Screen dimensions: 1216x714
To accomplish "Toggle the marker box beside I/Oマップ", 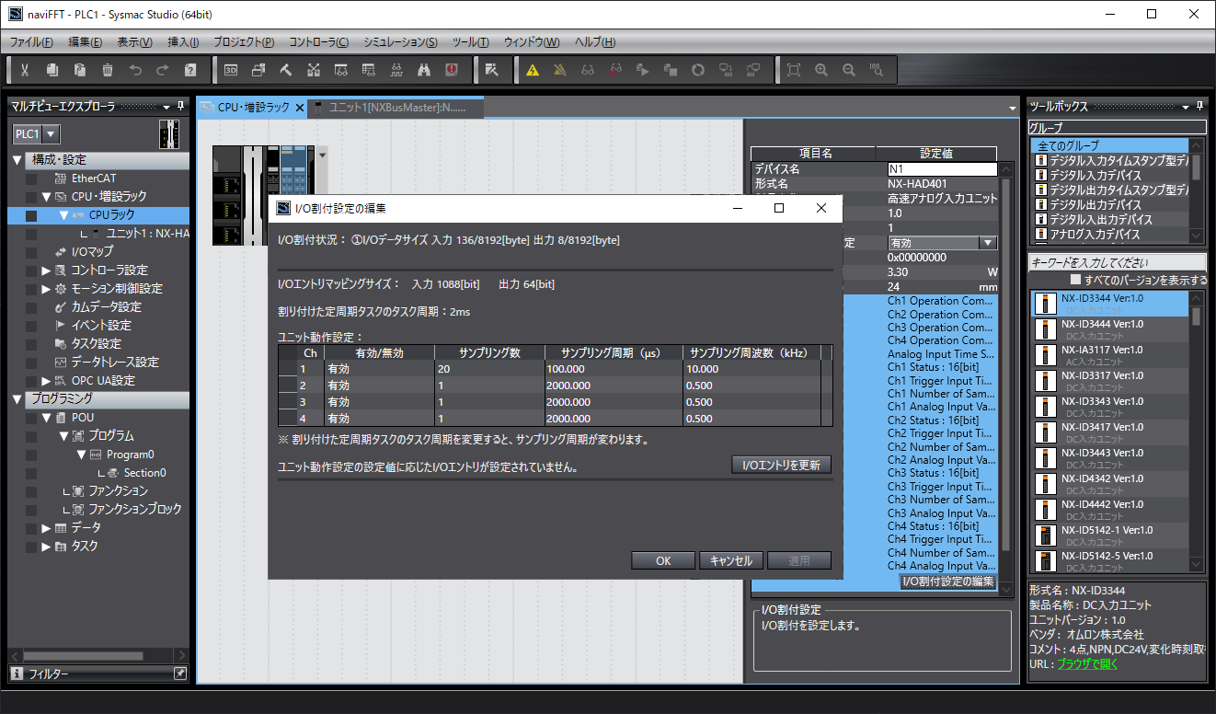I will click(x=31, y=252).
